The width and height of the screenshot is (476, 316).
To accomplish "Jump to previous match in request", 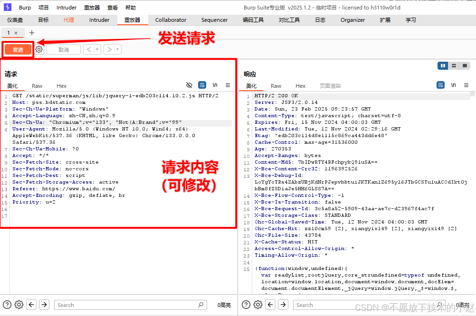I will pyautogui.click(x=31, y=305).
